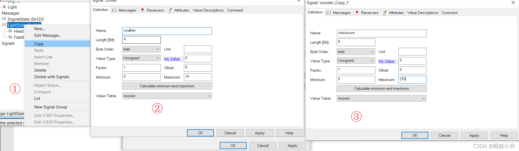Focus Name field containing checksum
Image resolution: width=519 pixels, height=151 pixels.
tap(382, 33)
